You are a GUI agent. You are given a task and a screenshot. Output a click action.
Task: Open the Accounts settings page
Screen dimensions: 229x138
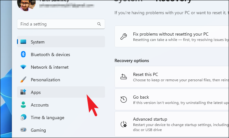coord(61,105)
